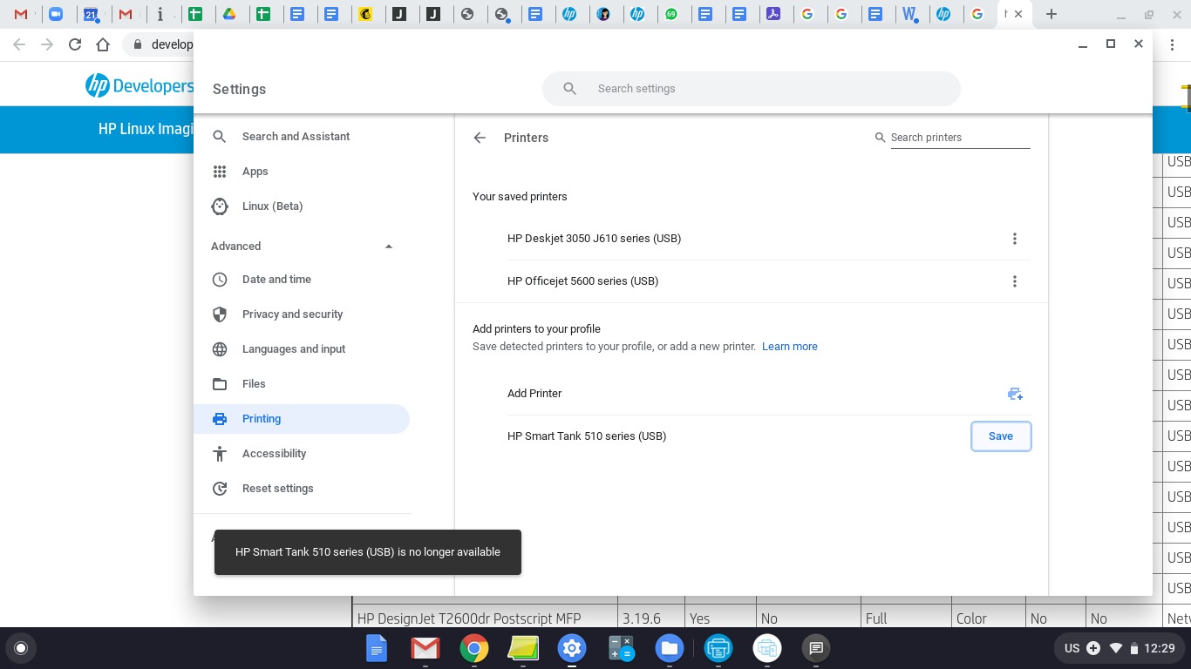The width and height of the screenshot is (1191, 669).
Task: Open more options for HP Officejet 5600
Action: [x=1014, y=281]
